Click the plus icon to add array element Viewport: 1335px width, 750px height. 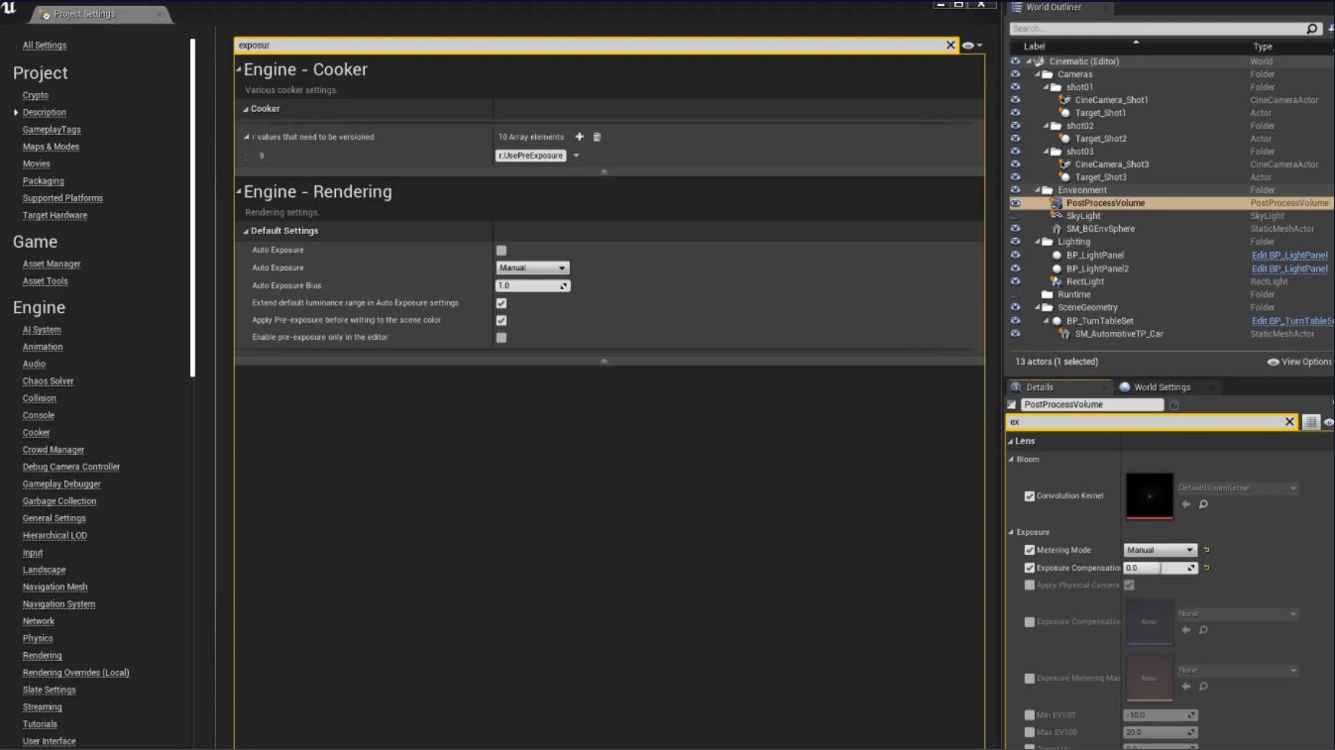point(580,137)
